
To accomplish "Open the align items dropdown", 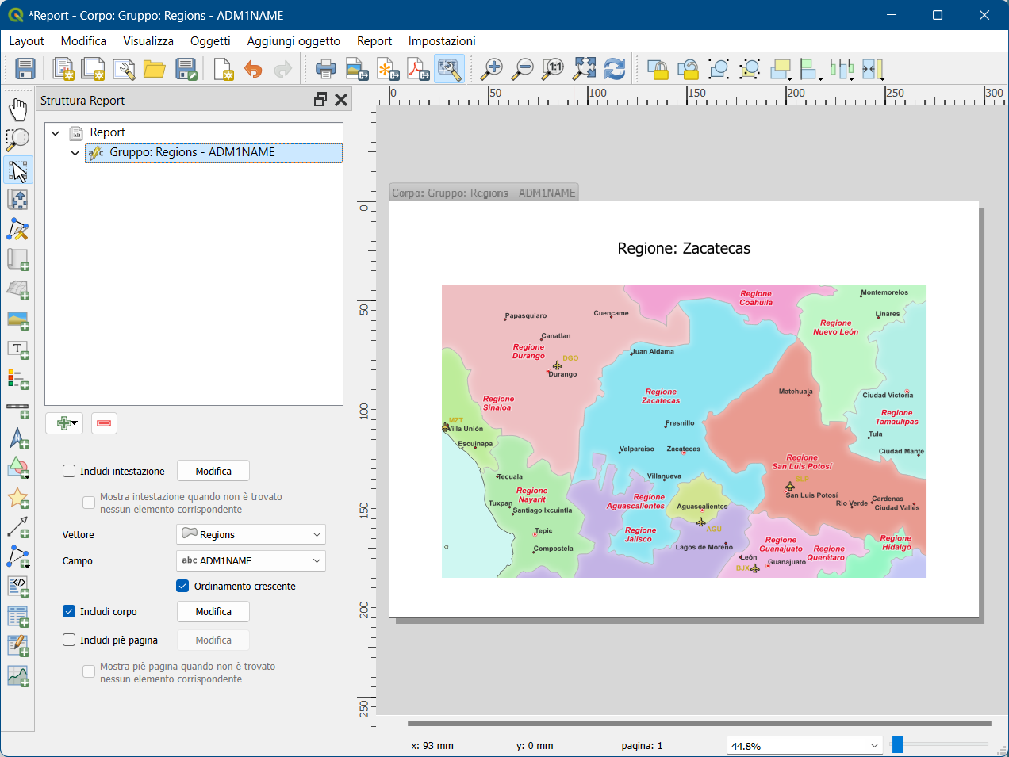I will (811, 69).
